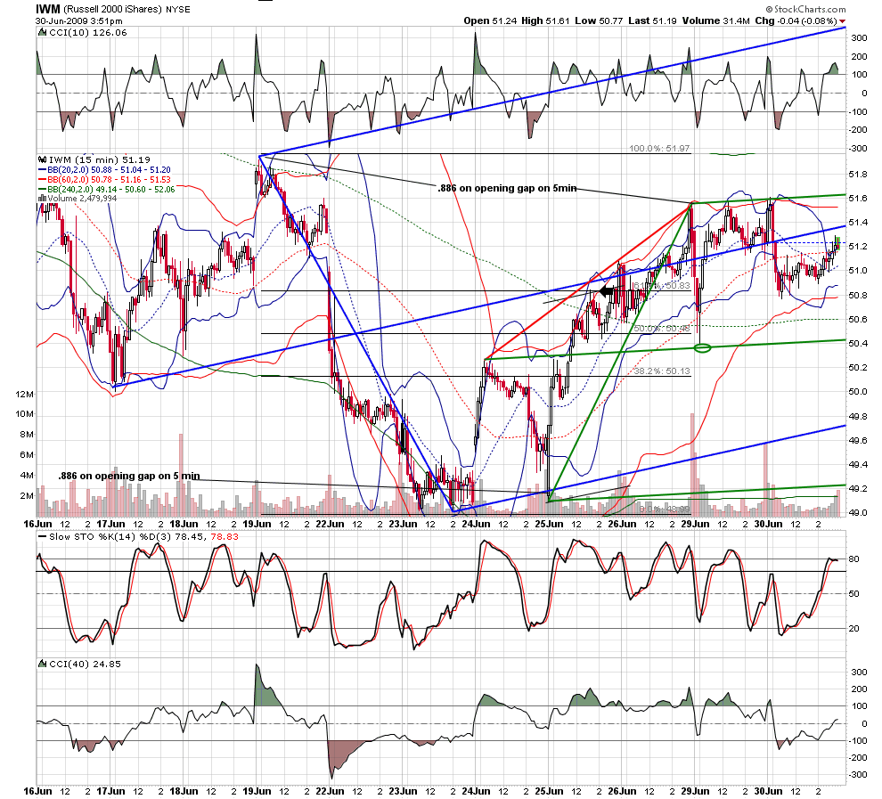
Task: Click the 51.8 price axis label
Action: 857,175
